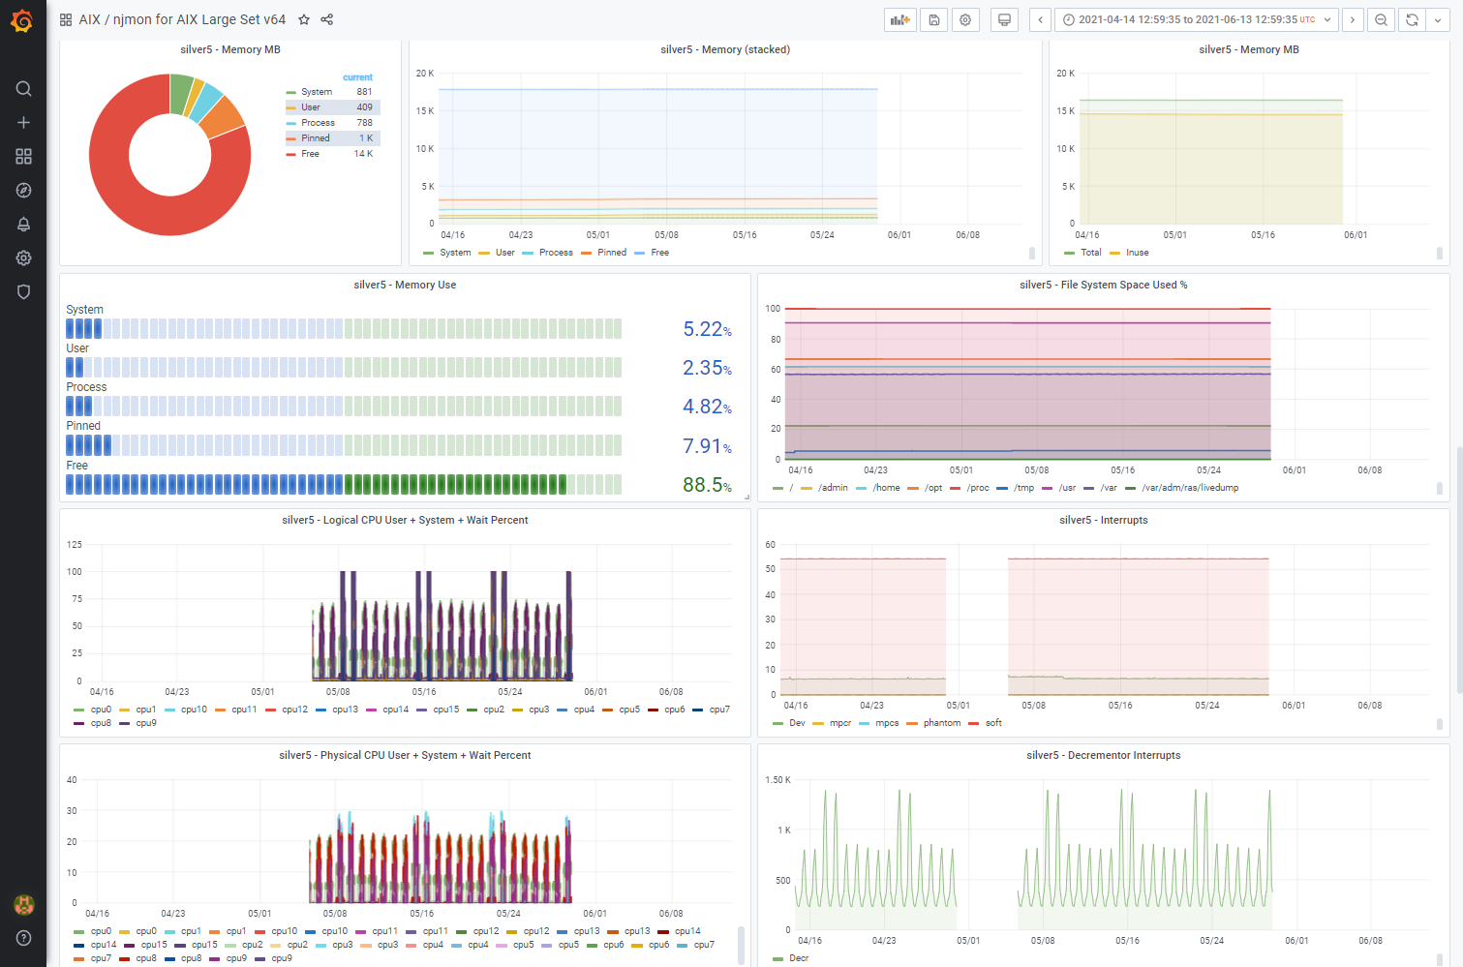Image resolution: width=1463 pixels, height=967 pixels.
Task: Shift time range forward with right arrow
Action: pos(1353,19)
